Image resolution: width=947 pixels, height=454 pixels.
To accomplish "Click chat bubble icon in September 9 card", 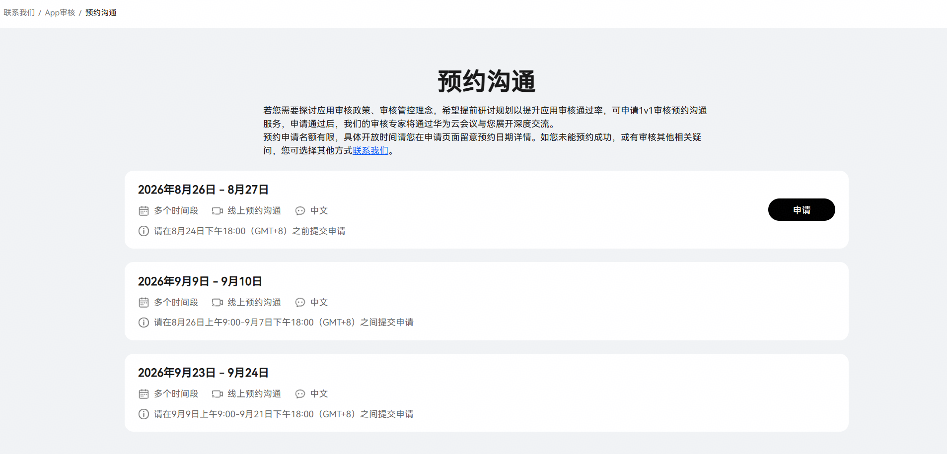I will (300, 302).
